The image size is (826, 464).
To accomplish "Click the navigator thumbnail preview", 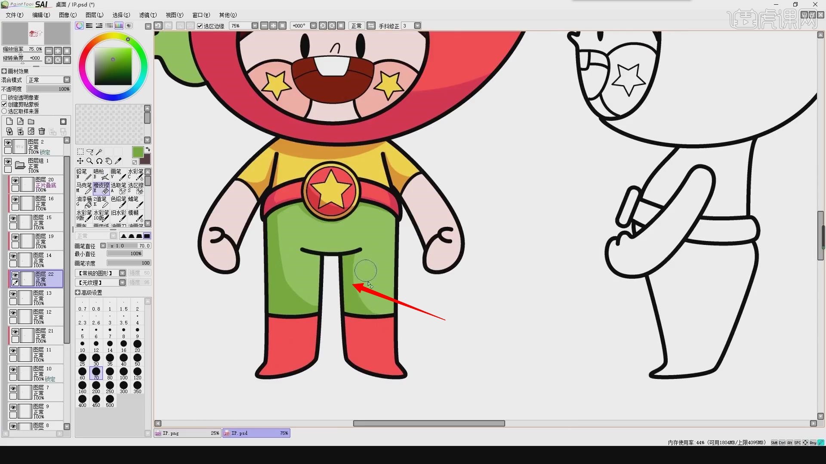I will (x=36, y=34).
